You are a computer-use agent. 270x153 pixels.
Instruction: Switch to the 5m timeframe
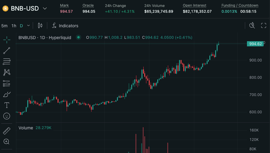click(x=5, y=26)
